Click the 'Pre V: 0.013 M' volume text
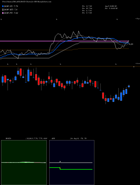140x185 pixels. click(x=111, y=8)
